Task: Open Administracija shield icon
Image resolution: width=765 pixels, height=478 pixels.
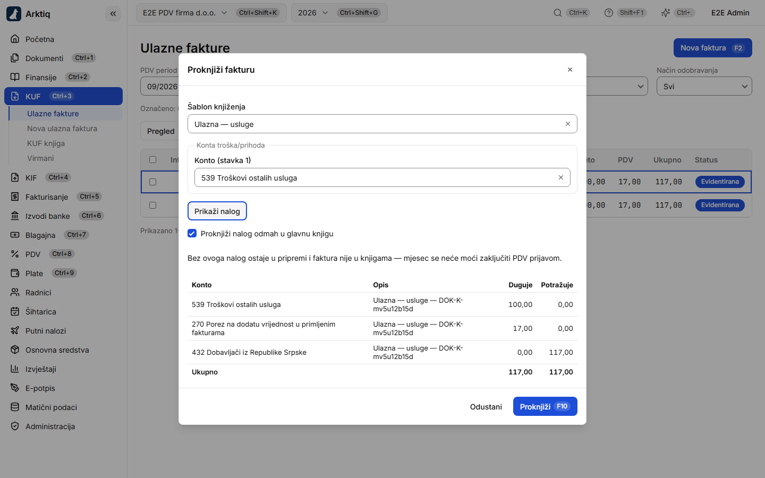Action: point(15,426)
